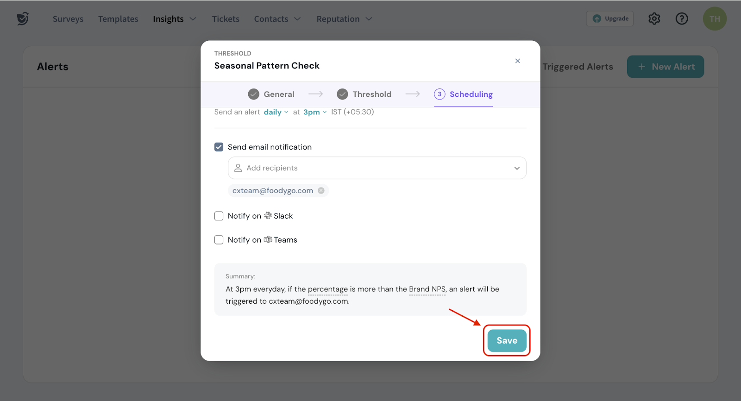
Task: Change the 3pm time dropdown
Action: click(x=314, y=112)
